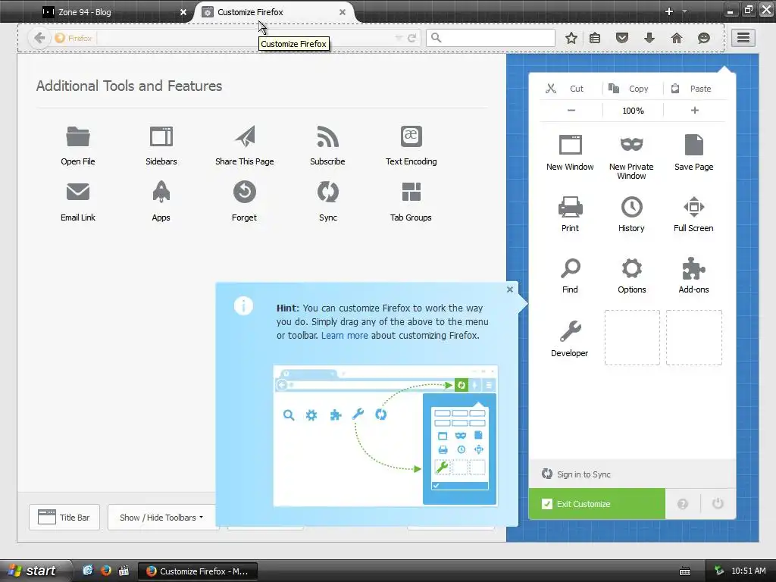Click the Subscribe feed icon
776x582 pixels.
(x=327, y=136)
